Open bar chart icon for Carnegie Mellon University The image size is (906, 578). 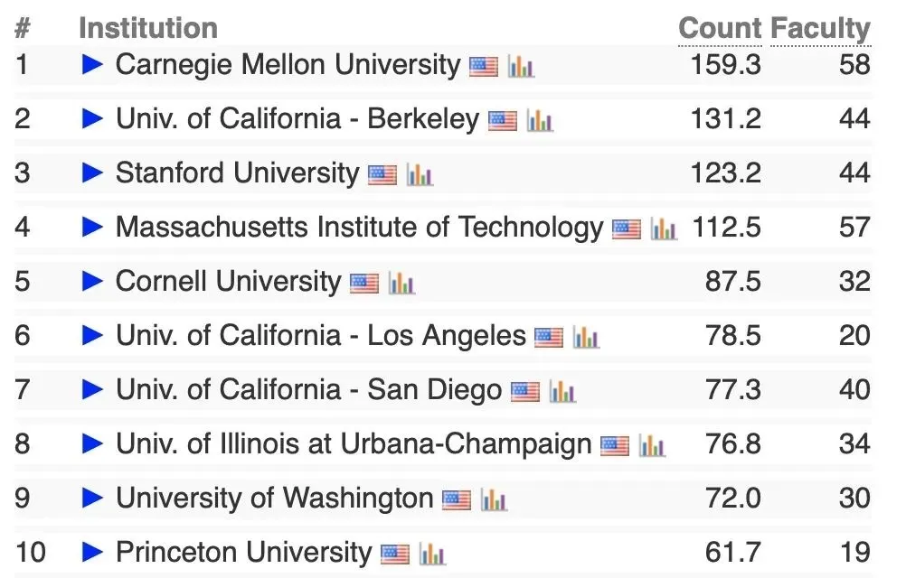(521, 66)
